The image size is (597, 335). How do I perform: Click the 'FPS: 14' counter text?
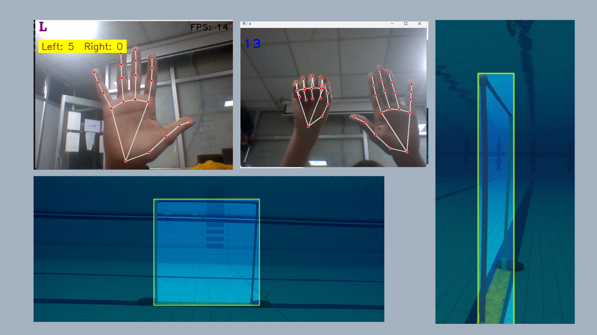209,27
